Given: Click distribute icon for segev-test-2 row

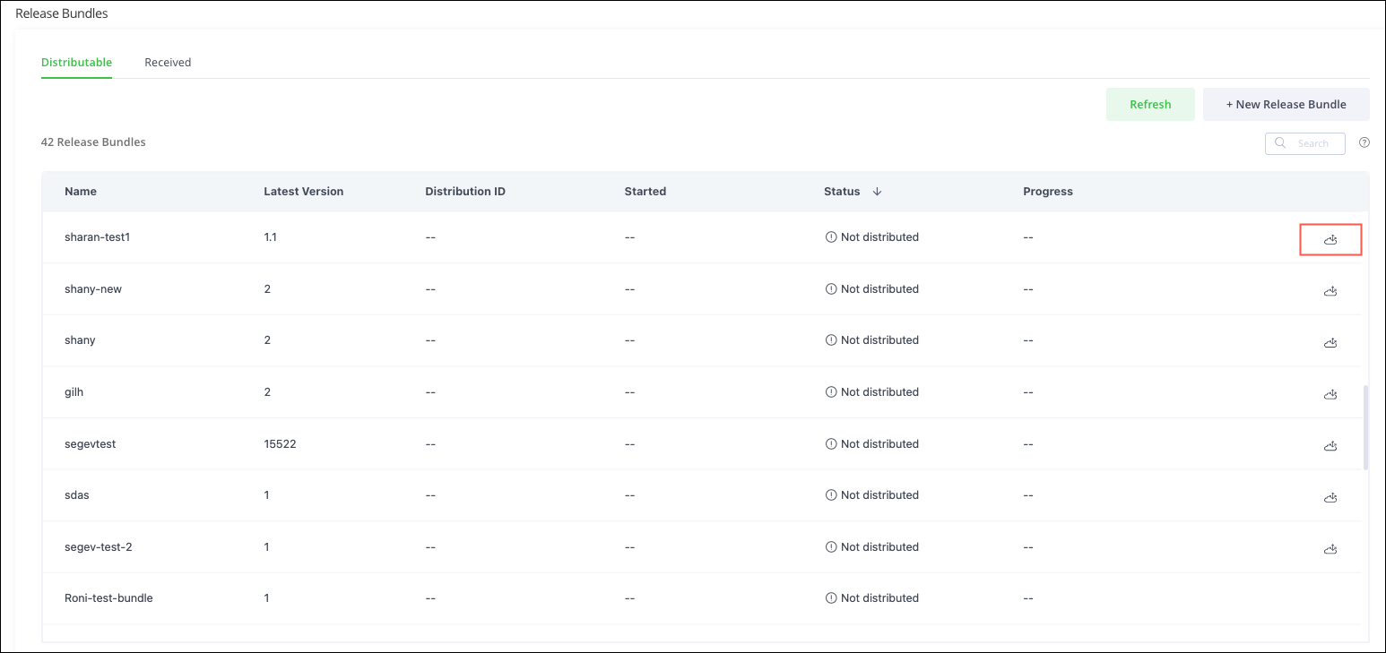Looking at the screenshot, I should (x=1330, y=548).
